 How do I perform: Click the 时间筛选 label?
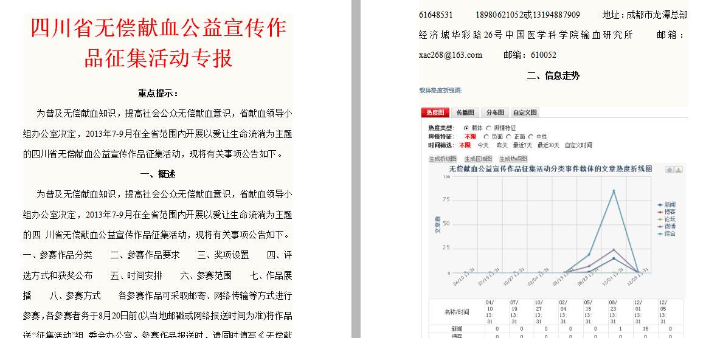point(441,145)
